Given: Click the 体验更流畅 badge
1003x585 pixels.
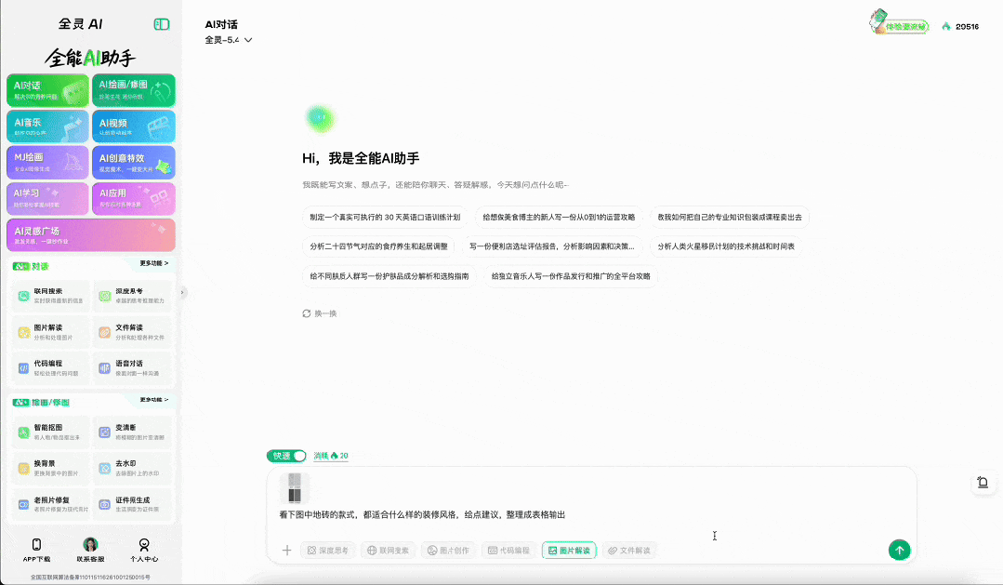Looking at the screenshot, I should (900, 23).
